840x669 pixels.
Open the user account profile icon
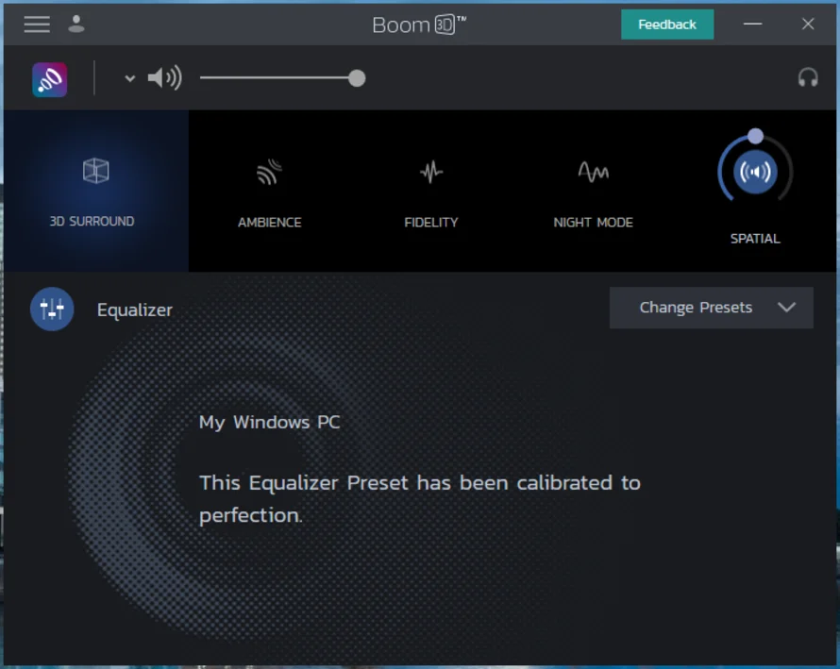point(76,25)
